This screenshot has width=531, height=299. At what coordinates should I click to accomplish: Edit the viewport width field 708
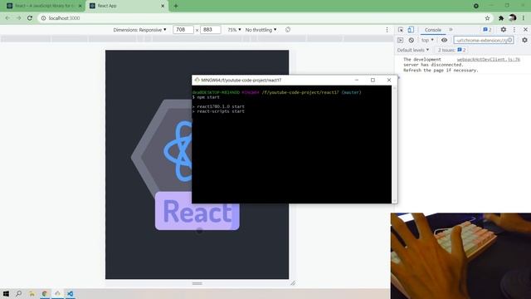pos(183,30)
